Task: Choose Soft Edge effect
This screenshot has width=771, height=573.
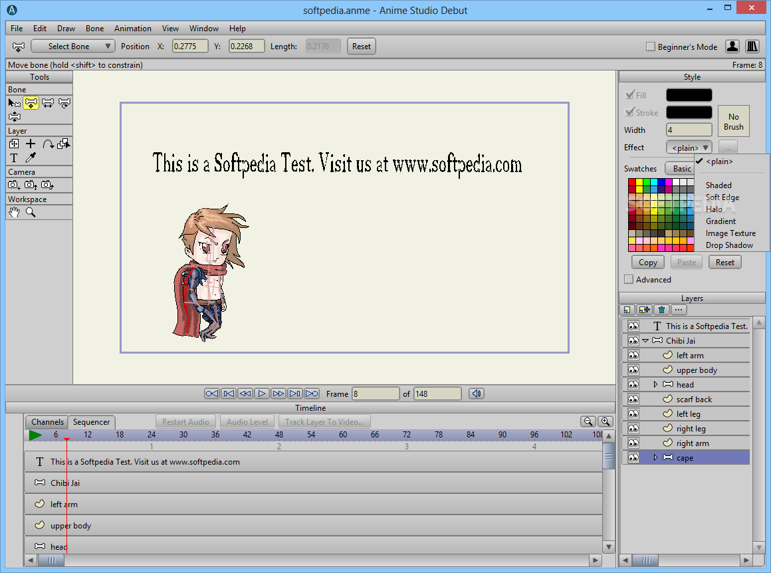Action: (x=722, y=197)
